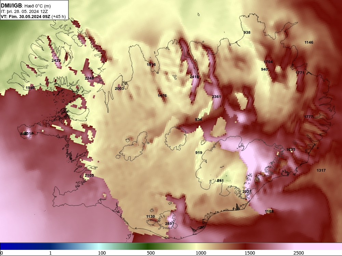The width and height of the screenshot is (342, 256).
Task: Click the map value 940
Action: pos(264,69)
